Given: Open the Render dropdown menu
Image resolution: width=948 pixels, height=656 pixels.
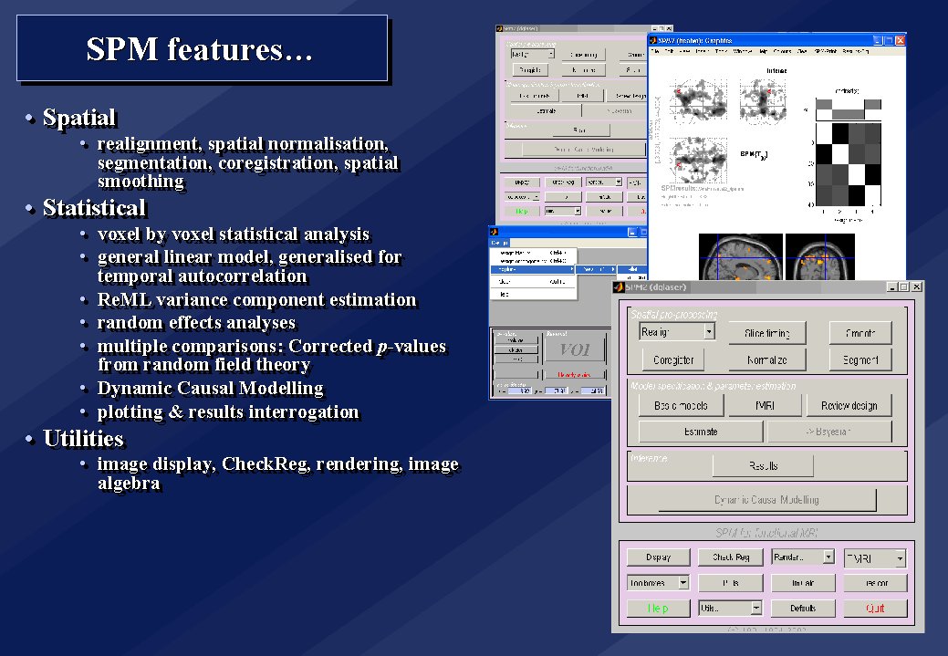Looking at the screenshot, I should [802, 557].
